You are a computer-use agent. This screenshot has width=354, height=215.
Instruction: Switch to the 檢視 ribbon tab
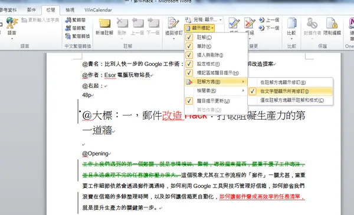70,10
